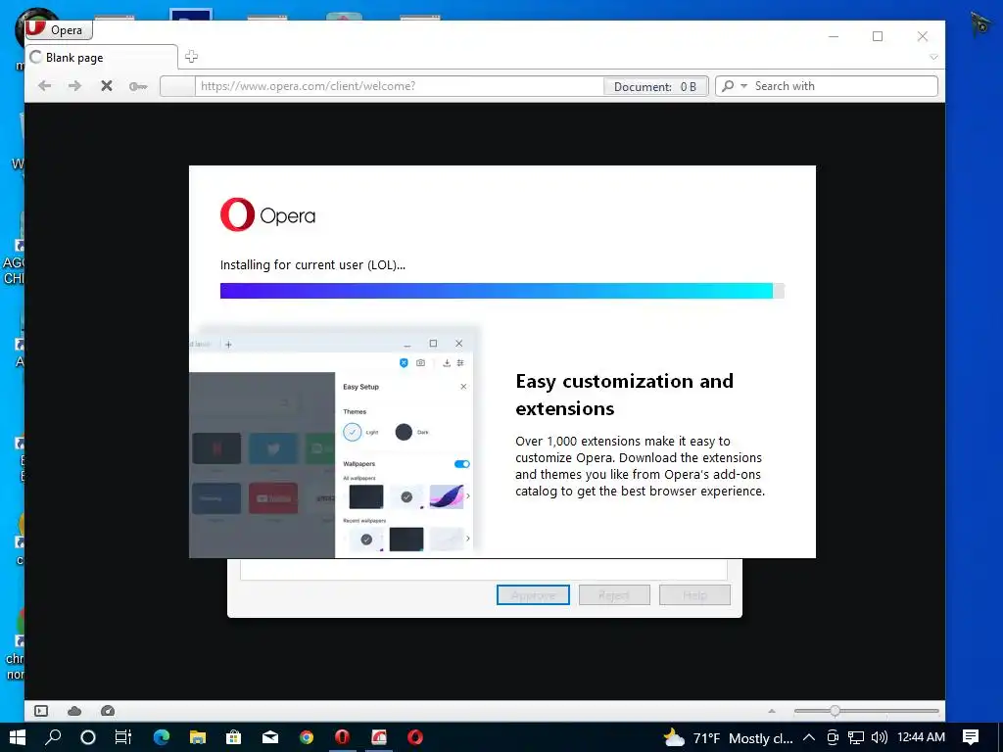Switch to classic Opera taskbar icon

(x=342, y=737)
